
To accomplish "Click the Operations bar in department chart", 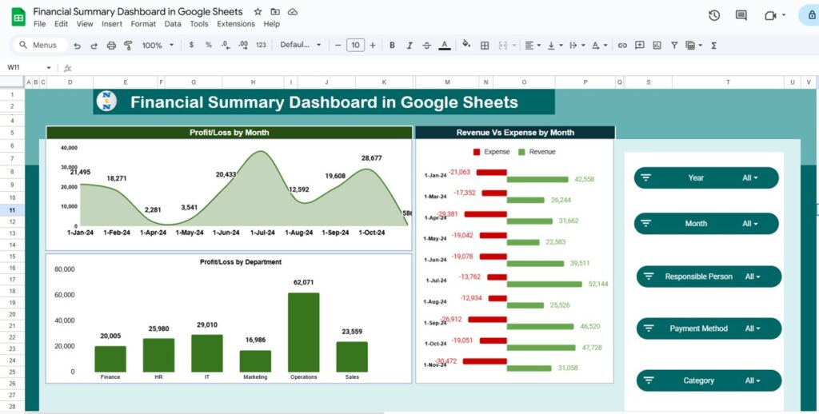I will 303,332.
